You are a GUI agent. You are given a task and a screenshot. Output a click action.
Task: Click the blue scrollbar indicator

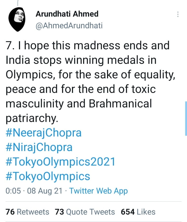186,118
